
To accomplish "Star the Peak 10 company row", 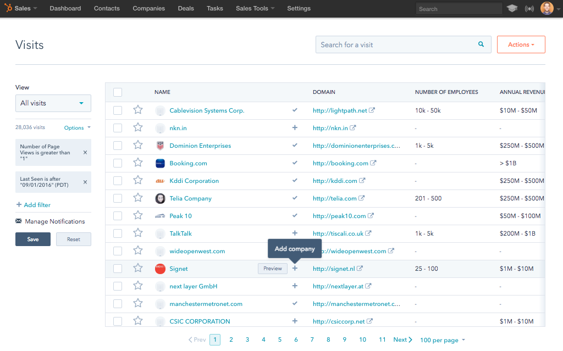I will pos(137,215).
